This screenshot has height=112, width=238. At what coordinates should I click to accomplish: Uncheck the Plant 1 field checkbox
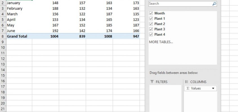(151, 18)
